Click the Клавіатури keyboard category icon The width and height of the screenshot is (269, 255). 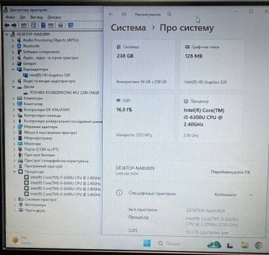pos(20,98)
